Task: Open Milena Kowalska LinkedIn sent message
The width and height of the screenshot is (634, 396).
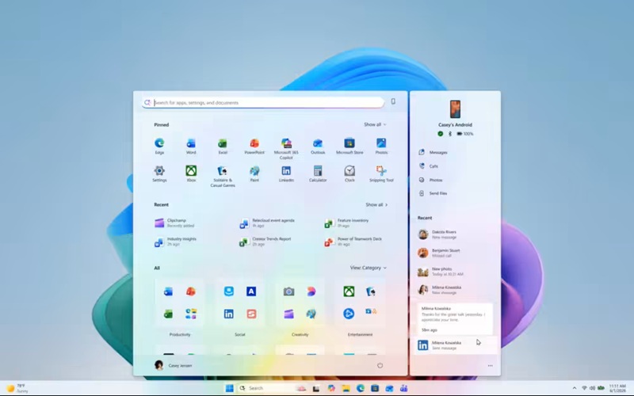Action: (x=455, y=345)
